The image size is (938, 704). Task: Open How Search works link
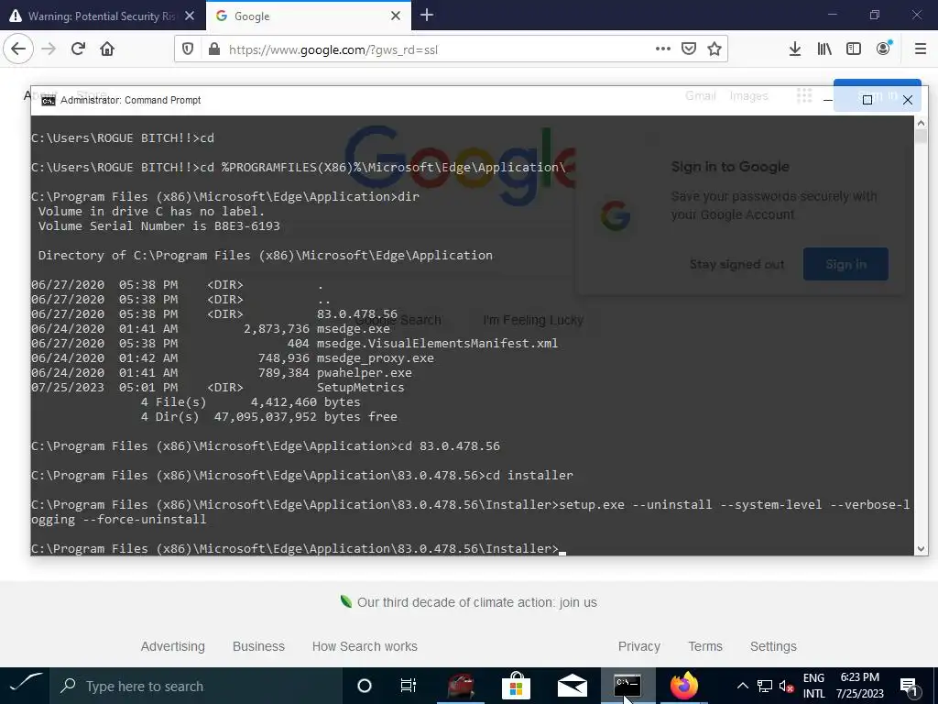pos(365,646)
